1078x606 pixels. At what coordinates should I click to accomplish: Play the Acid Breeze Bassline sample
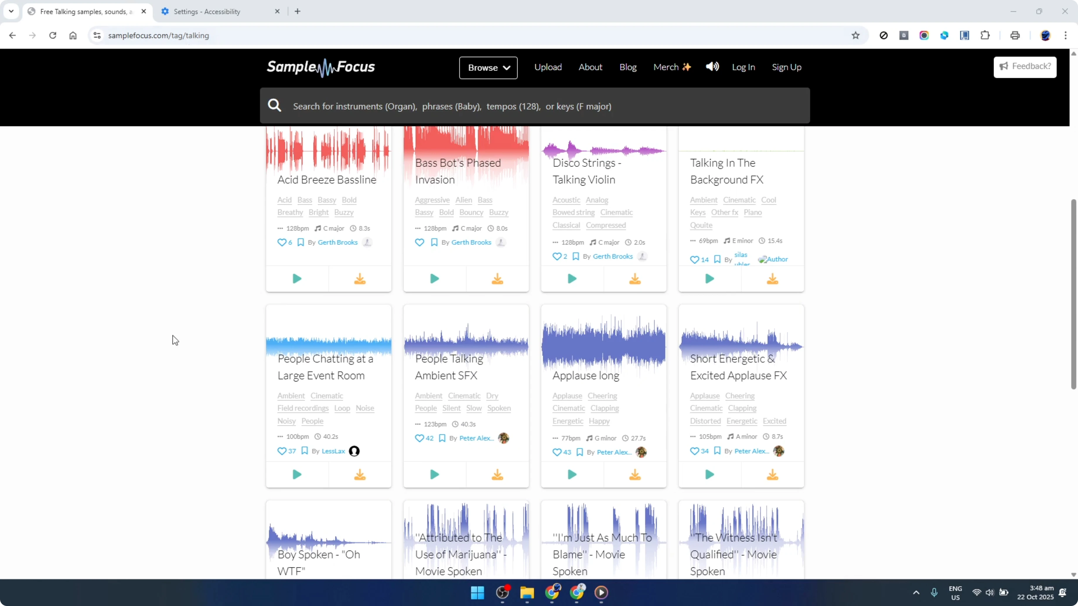(297, 278)
